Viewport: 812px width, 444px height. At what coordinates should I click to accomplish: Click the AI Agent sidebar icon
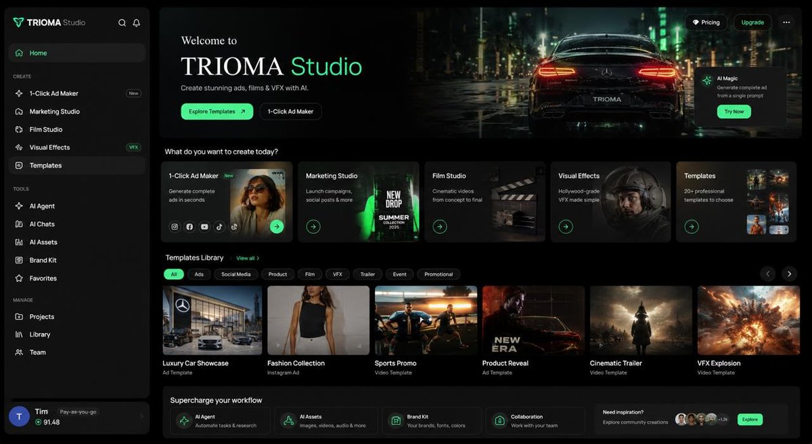coord(19,206)
